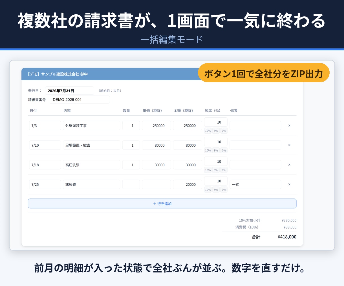This screenshot has width=344, height=286.
Task: Set 10% tax on 外壁塗装工事 row
Action: 208,131
